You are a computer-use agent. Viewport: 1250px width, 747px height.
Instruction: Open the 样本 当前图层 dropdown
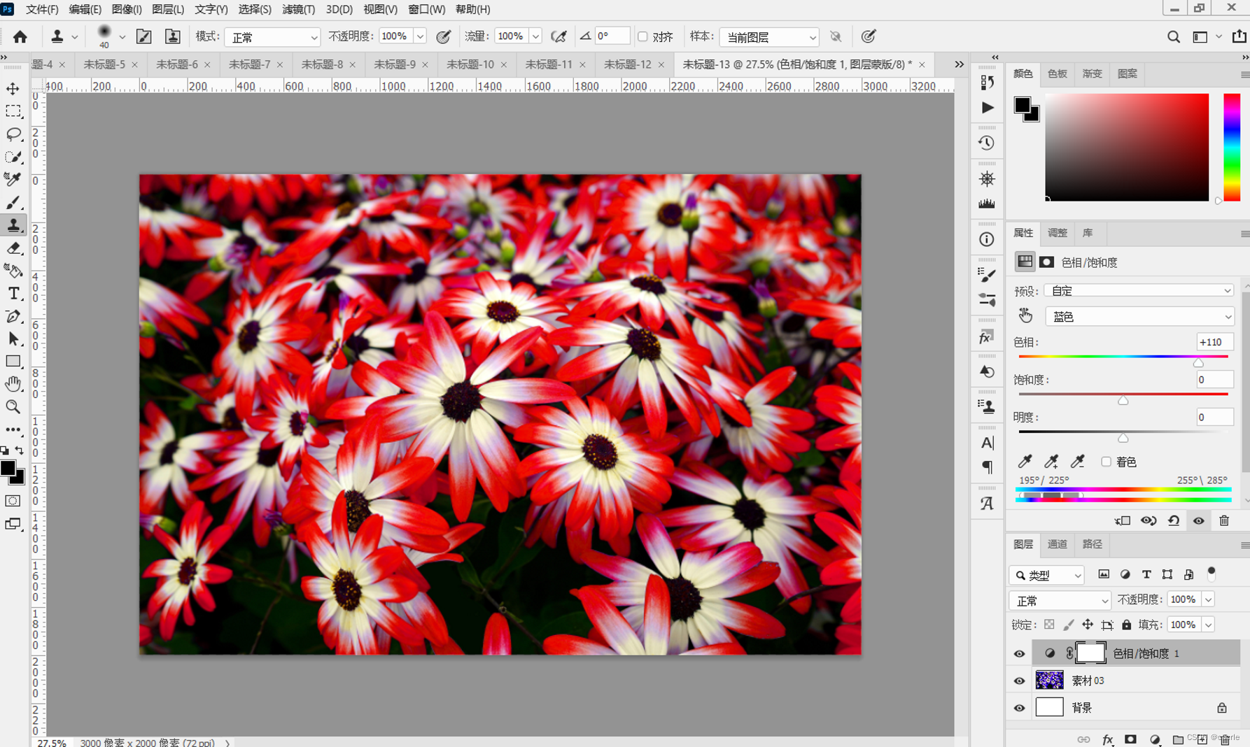pyautogui.click(x=769, y=36)
